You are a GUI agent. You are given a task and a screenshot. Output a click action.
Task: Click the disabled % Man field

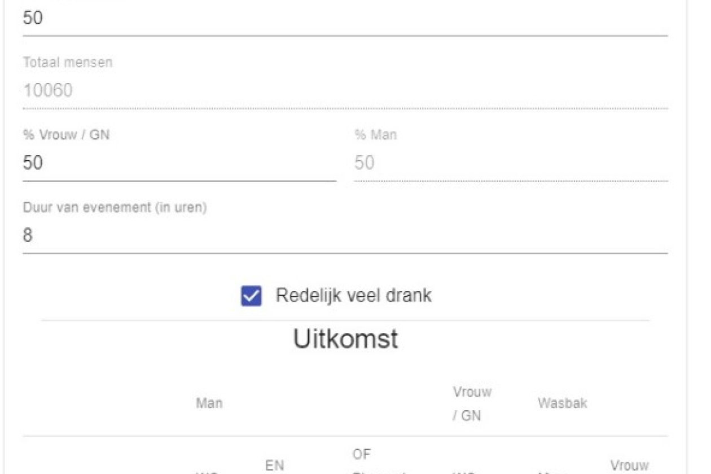510,163
